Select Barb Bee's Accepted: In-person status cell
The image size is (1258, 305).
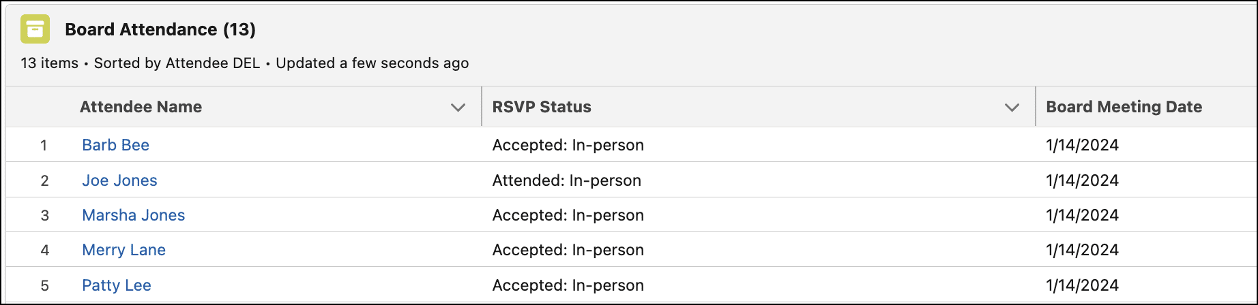coord(568,145)
